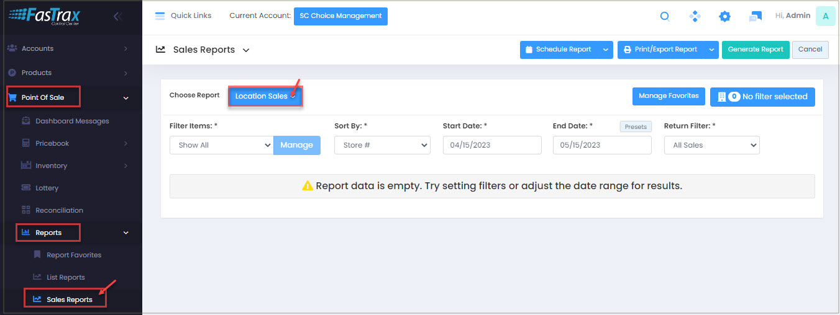Open the Quick Links hamburger menu
The image size is (840, 315).
pos(160,16)
